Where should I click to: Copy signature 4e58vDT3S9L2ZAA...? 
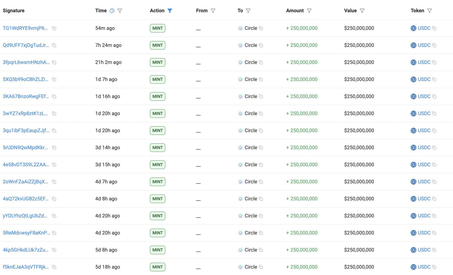tap(54, 165)
